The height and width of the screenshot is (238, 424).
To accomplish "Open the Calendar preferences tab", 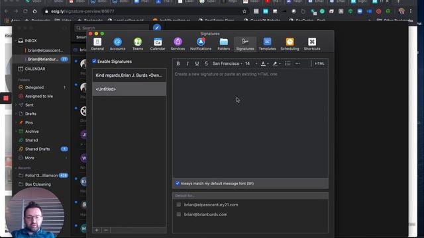I will click(158, 44).
